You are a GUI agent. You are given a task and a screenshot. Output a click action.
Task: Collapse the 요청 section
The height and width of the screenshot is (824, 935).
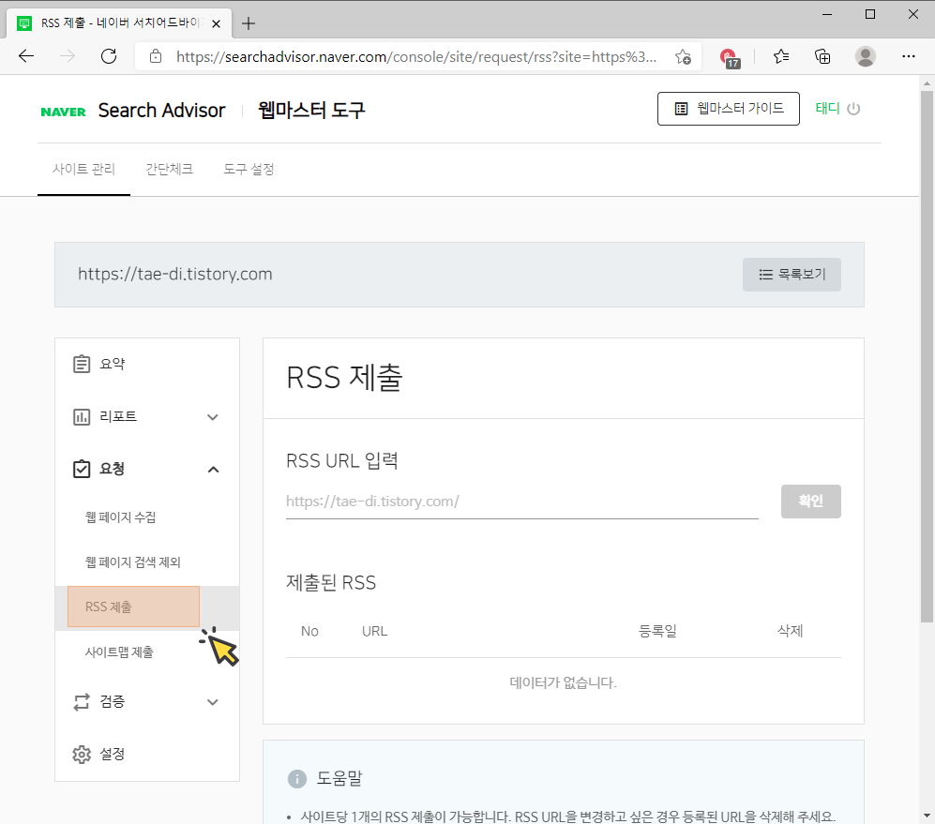[x=213, y=469]
